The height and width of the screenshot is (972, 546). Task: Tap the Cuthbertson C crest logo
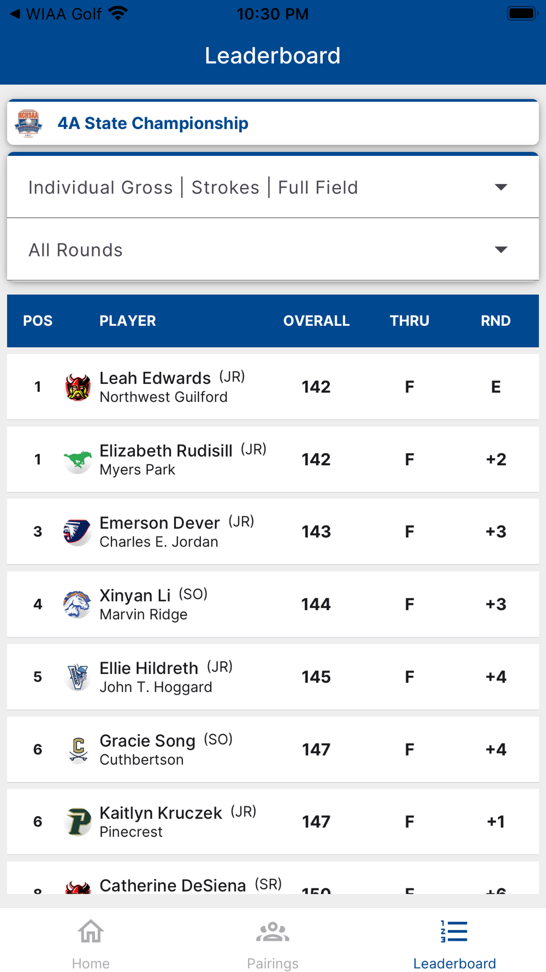click(78, 749)
